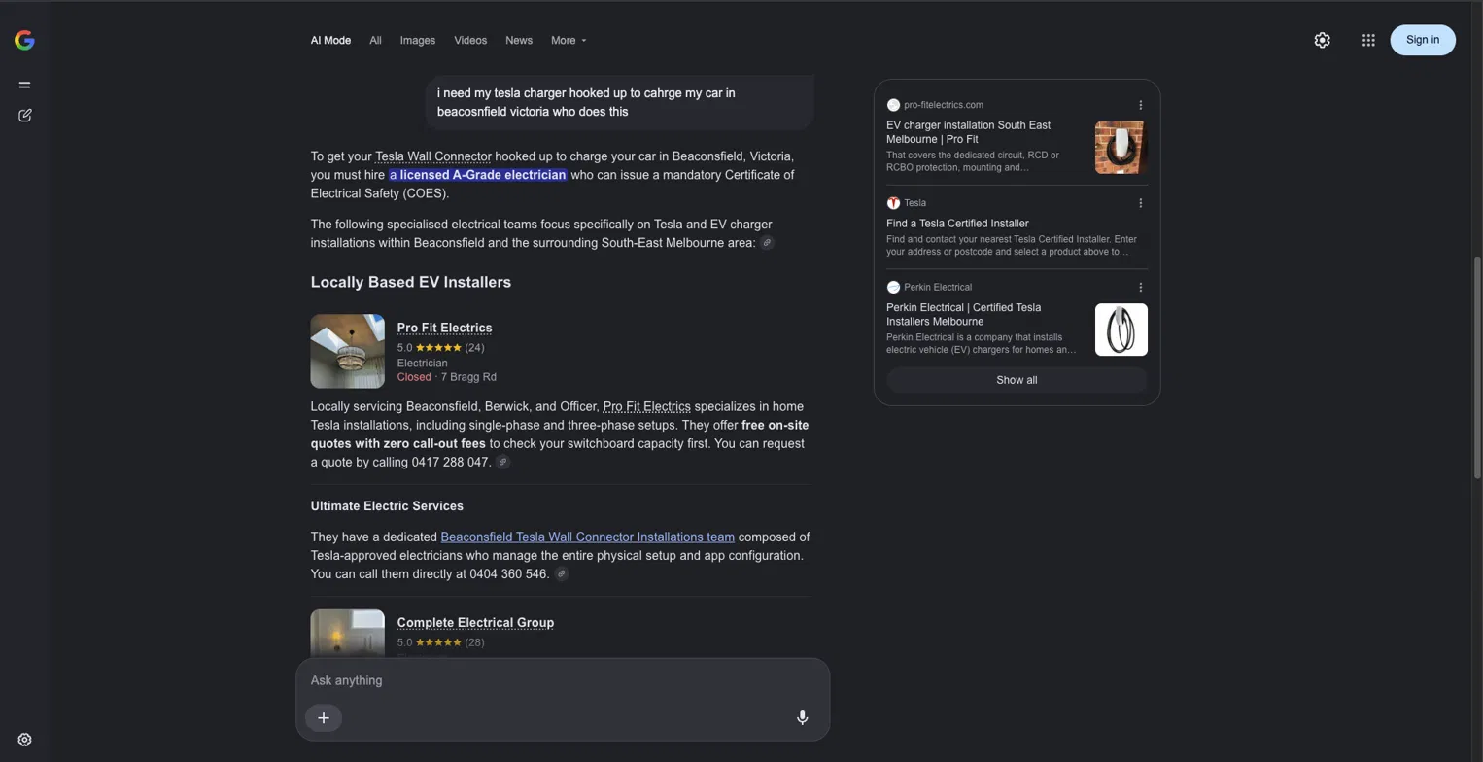Open 'Find a Tesla Certified Installer' result
The width and height of the screenshot is (1483, 762).
point(957,224)
